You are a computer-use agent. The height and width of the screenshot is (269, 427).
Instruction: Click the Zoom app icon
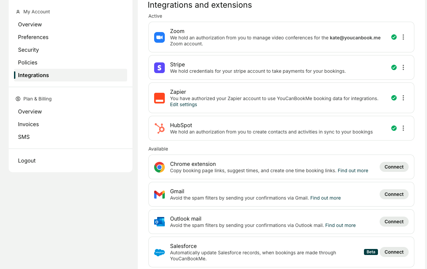tap(159, 37)
